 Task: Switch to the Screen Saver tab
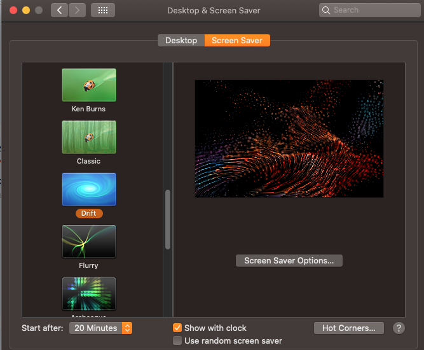(237, 40)
